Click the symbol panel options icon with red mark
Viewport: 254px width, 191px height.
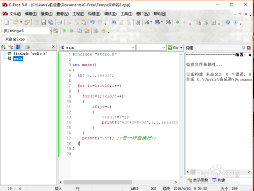27,47
